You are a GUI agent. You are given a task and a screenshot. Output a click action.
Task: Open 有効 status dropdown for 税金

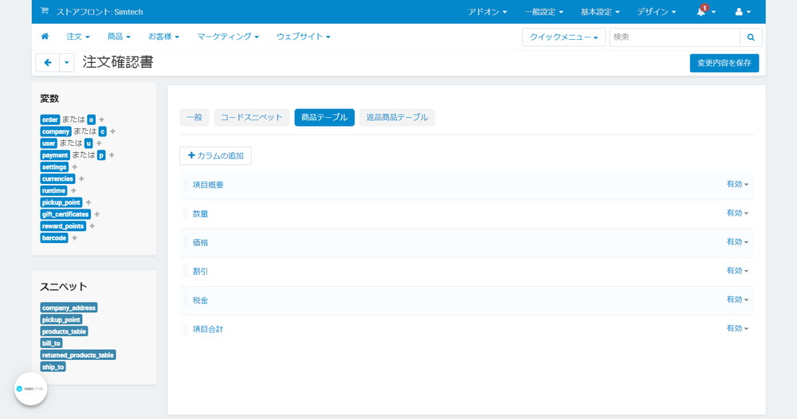737,300
